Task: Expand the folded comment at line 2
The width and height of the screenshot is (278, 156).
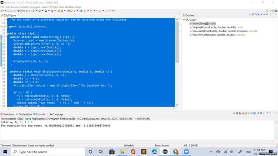Action: point(6,19)
